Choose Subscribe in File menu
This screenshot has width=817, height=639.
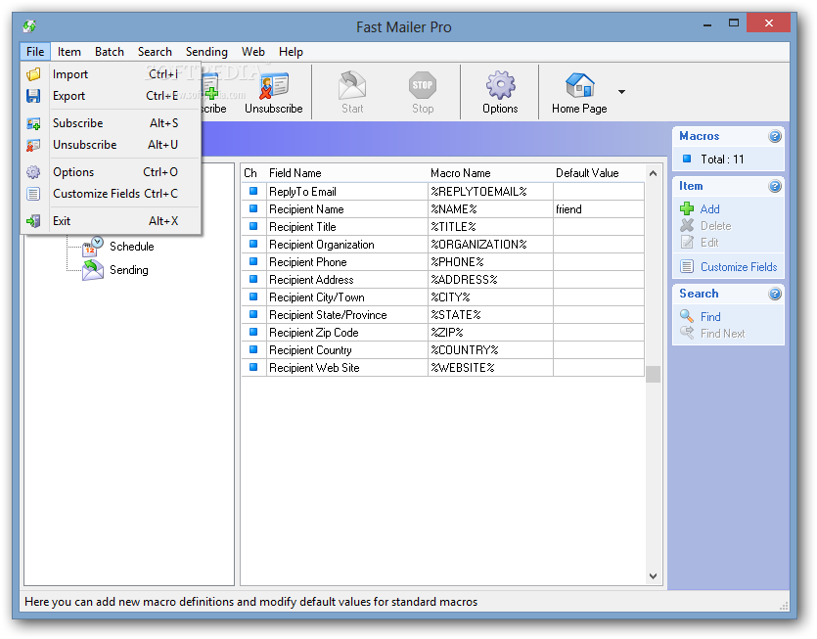[x=111, y=123]
